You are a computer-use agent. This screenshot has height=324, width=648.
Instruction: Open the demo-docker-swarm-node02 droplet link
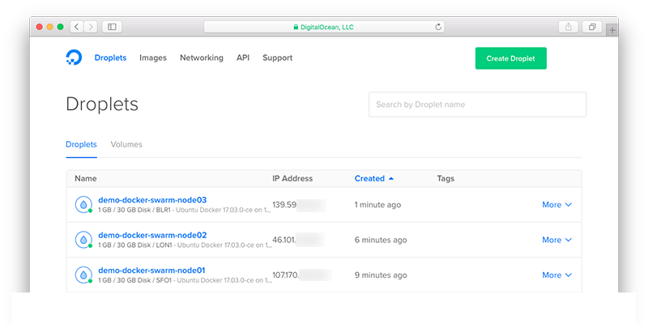point(152,235)
